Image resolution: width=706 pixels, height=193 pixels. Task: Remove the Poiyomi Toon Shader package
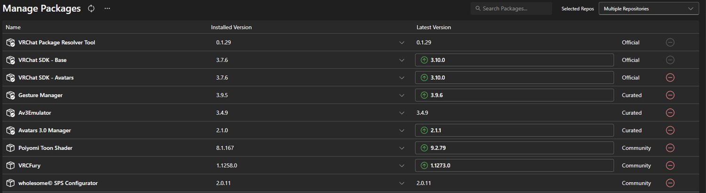(x=670, y=148)
